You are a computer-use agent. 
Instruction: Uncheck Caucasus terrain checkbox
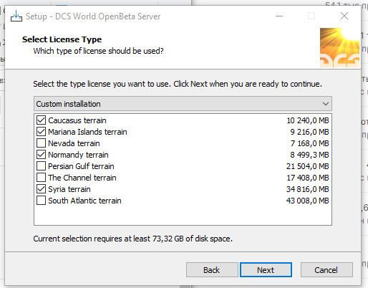(41, 120)
